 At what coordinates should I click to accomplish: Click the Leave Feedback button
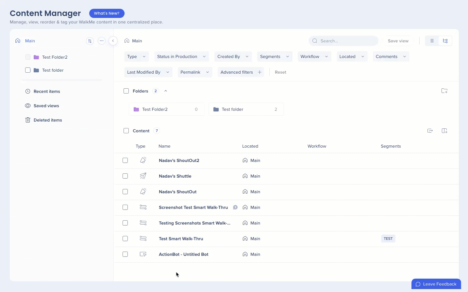pos(436,284)
